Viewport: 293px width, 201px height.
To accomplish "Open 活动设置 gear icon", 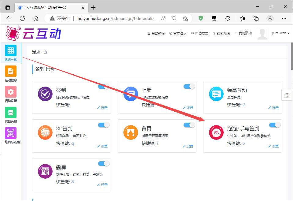I will [x=10, y=92].
